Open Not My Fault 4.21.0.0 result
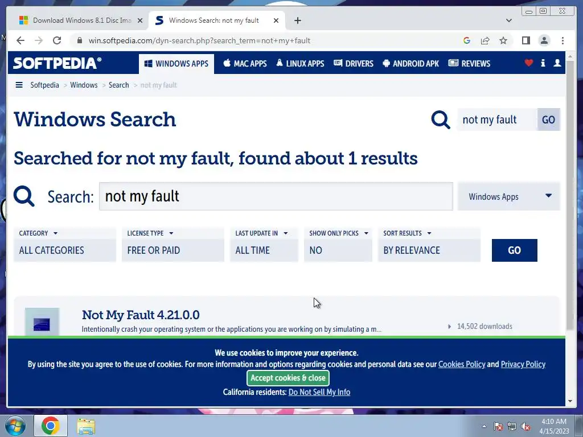Image resolution: width=583 pixels, height=437 pixels. click(x=141, y=315)
